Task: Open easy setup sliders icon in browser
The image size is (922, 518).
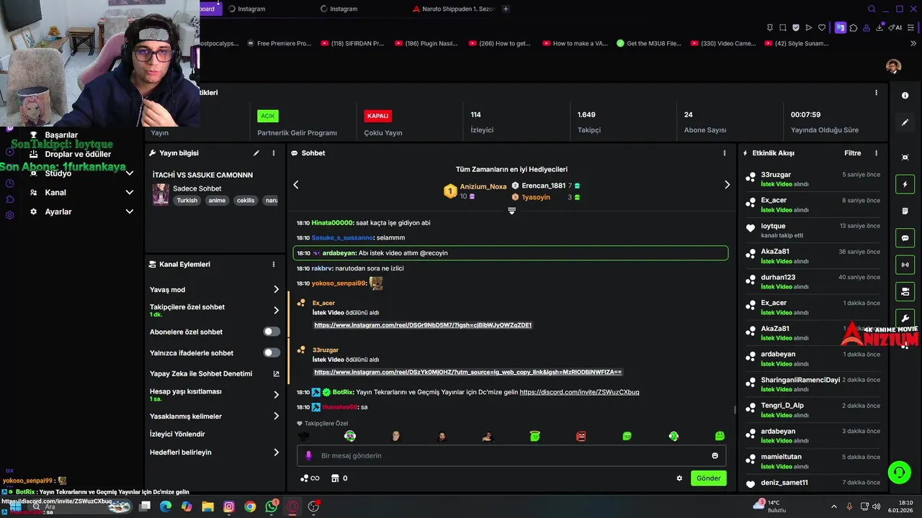Action: [910, 27]
